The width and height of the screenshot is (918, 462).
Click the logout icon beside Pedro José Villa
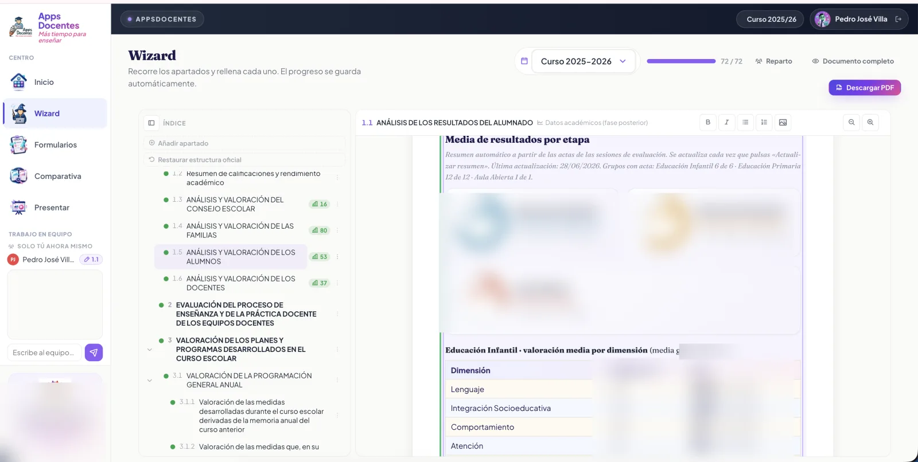pyautogui.click(x=898, y=19)
